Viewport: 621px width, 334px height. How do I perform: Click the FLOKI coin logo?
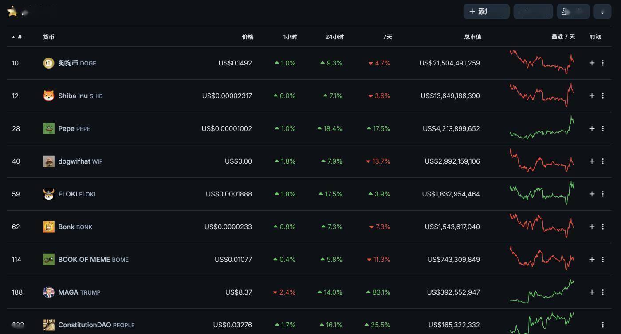pyautogui.click(x=48, y=194)
